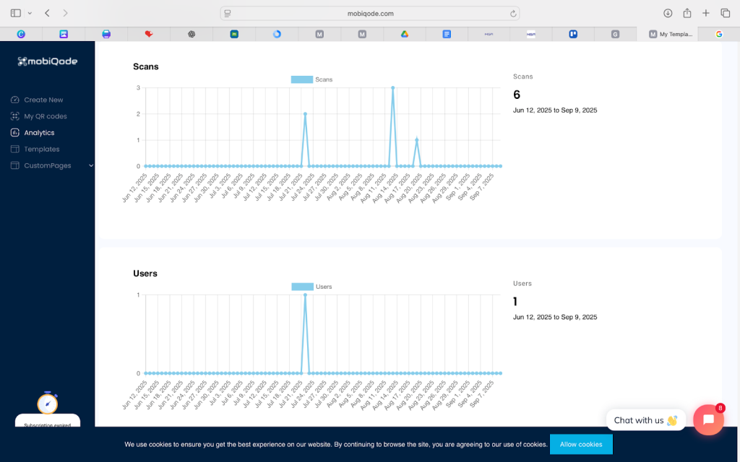Click the Analytics bar chart icon
This screenshot has height=462, width=740.
[15, 133]
